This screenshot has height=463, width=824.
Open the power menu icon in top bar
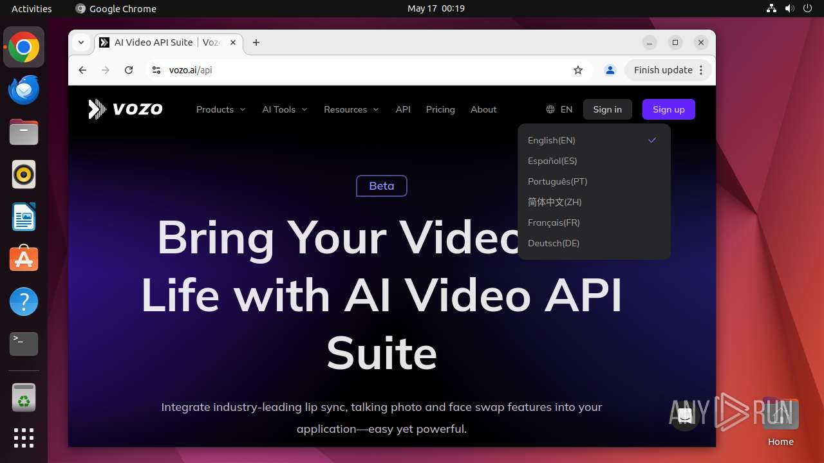tap(808, 8)
